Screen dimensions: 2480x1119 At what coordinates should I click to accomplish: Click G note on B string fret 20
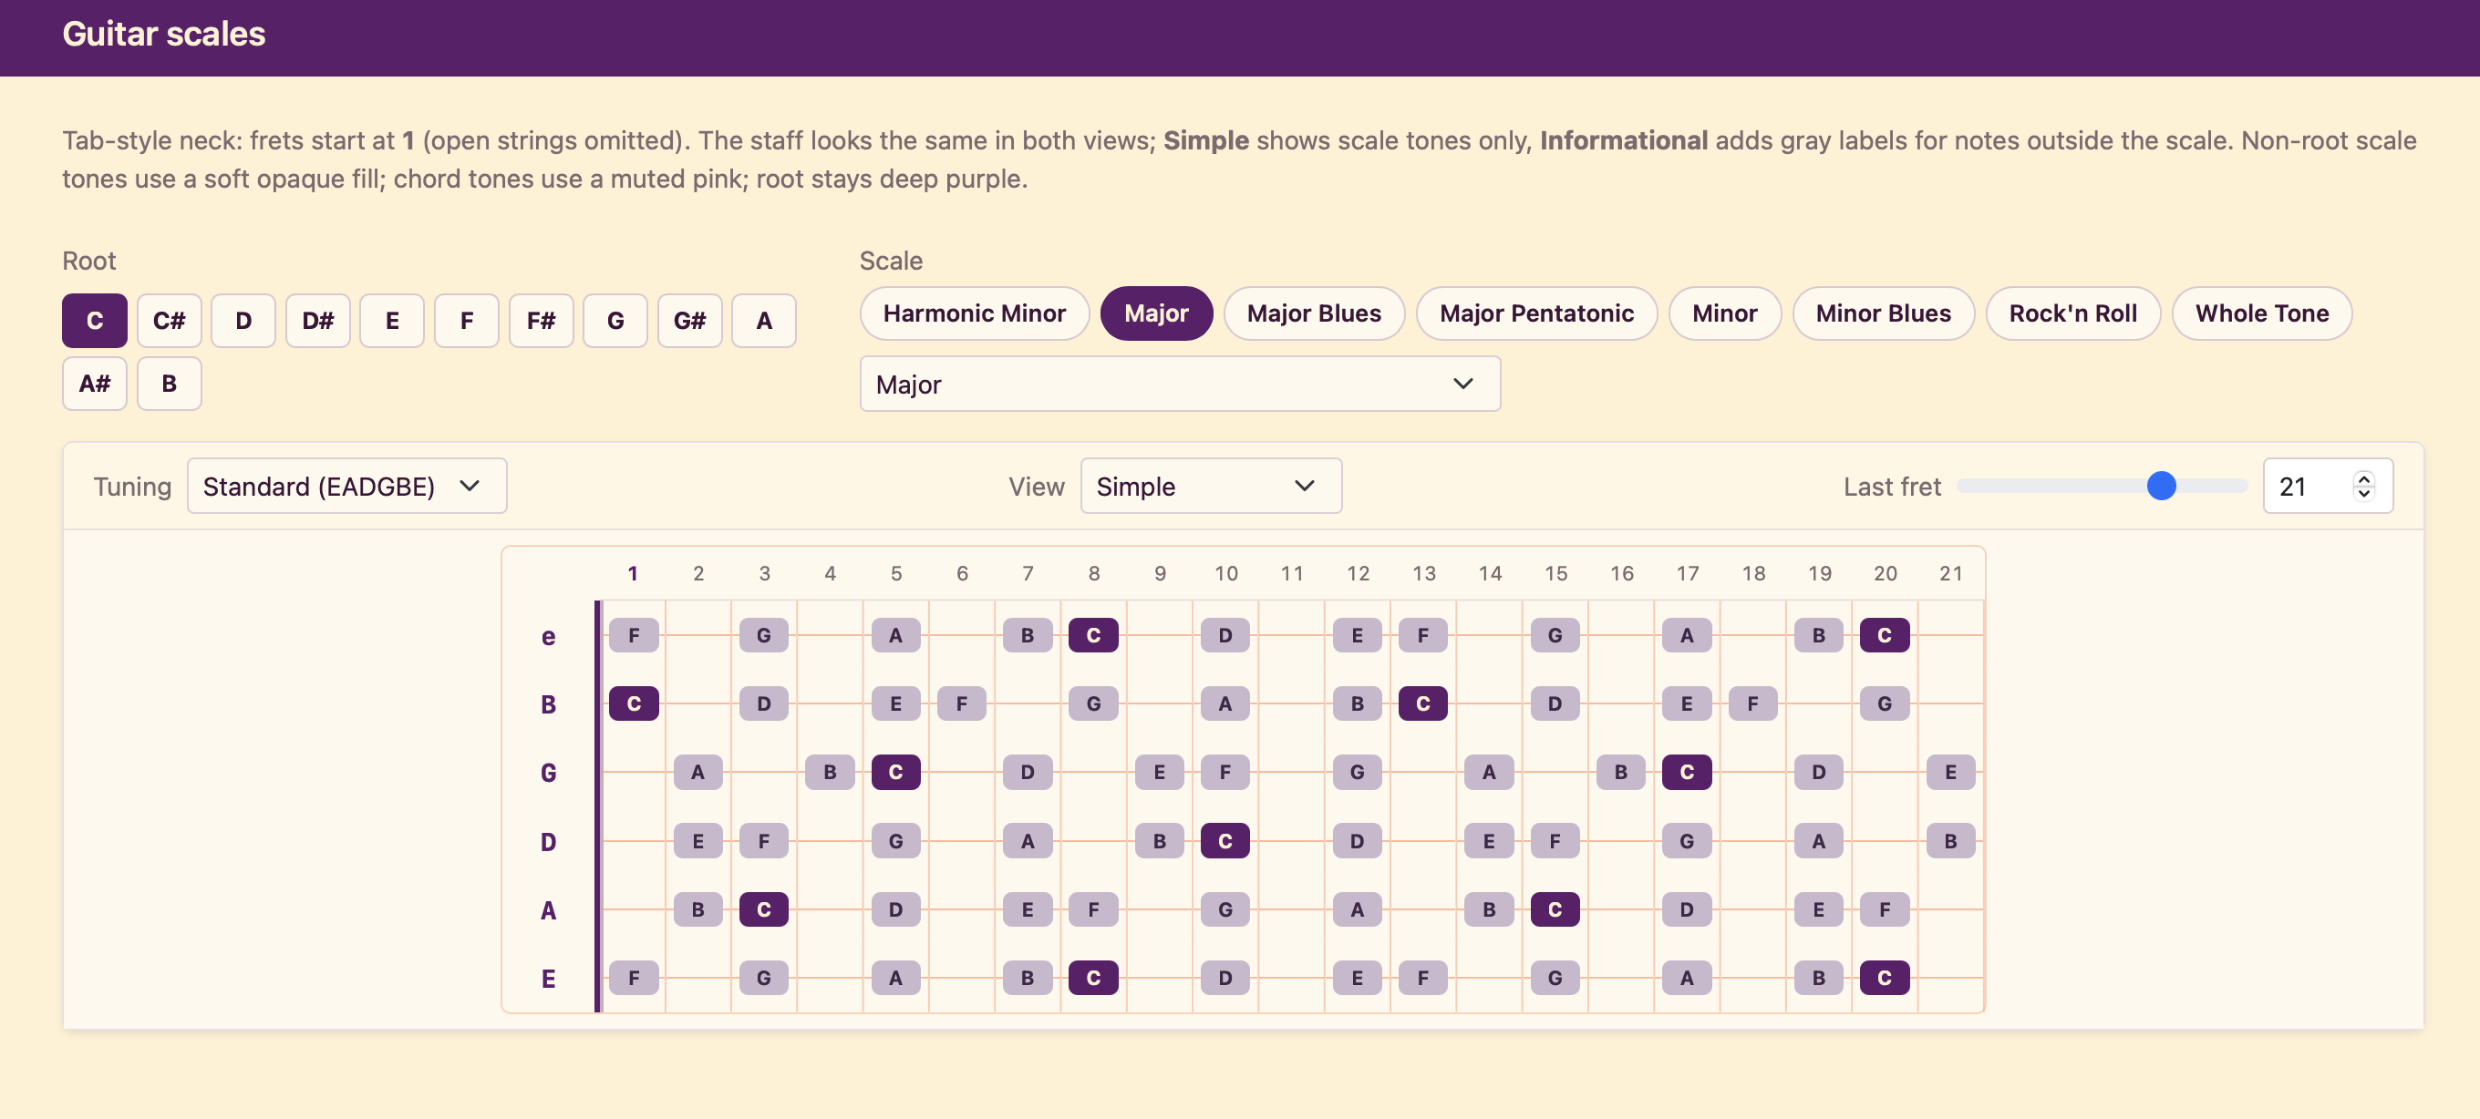1885,703
